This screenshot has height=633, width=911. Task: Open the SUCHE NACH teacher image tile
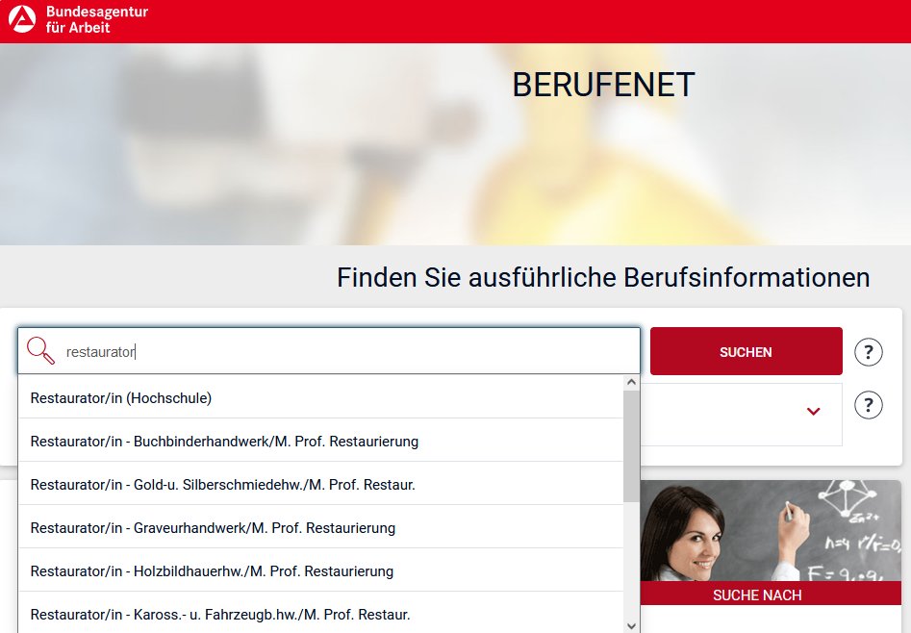click(771, 543)
